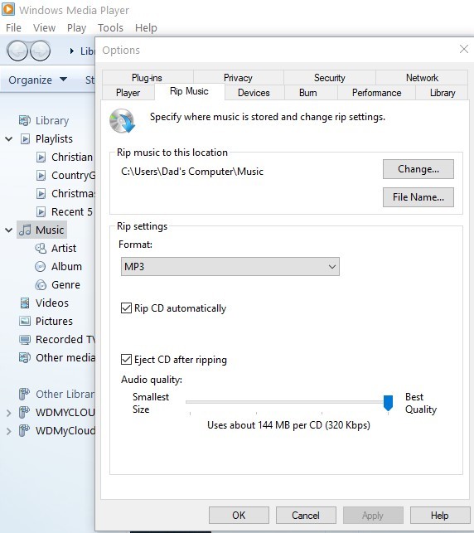
Task: Switch to the Performance tab
Action: coord(376,93)
